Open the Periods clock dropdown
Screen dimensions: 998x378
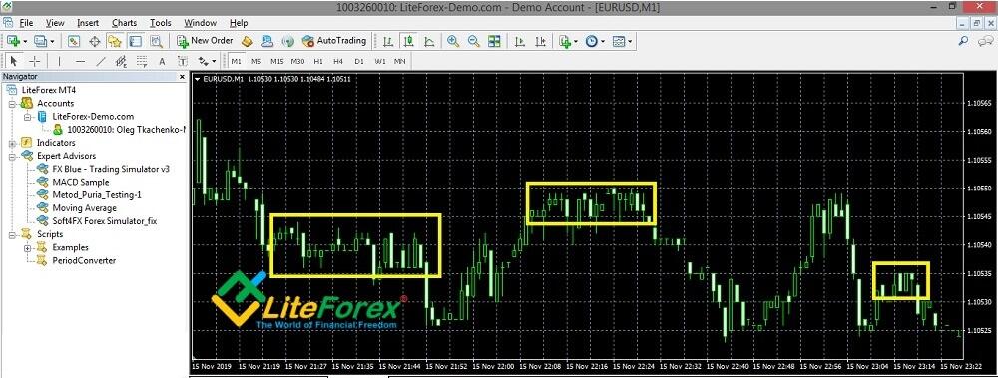595,41
